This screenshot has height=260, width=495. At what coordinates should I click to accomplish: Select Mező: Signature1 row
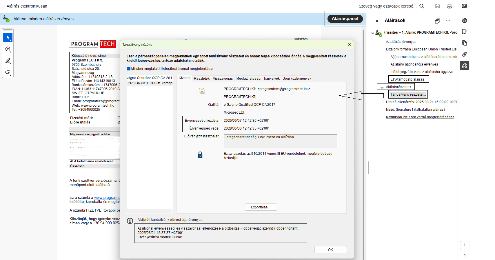[415, 110]
